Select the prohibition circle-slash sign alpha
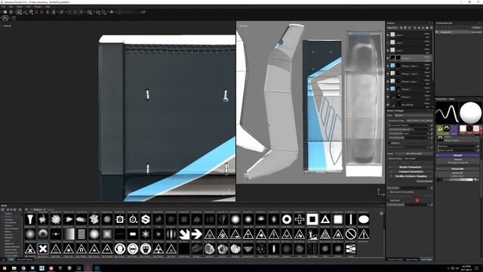The height and width of the screenshot is (272, 483). tap(350, 234)
